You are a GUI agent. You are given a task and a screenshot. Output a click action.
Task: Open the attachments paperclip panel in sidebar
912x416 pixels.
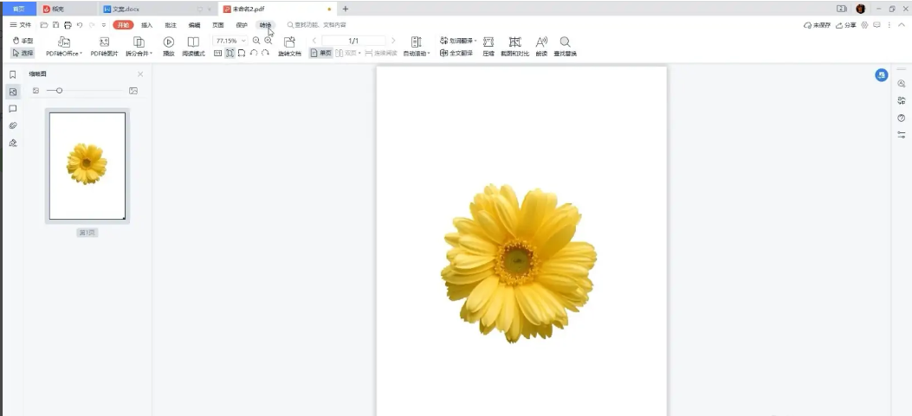[13, 126]
